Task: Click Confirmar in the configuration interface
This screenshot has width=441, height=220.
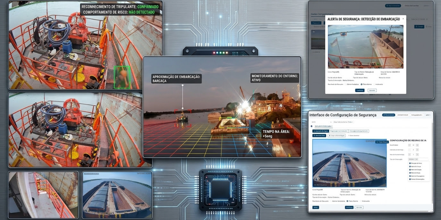Action: click(349, 208)
